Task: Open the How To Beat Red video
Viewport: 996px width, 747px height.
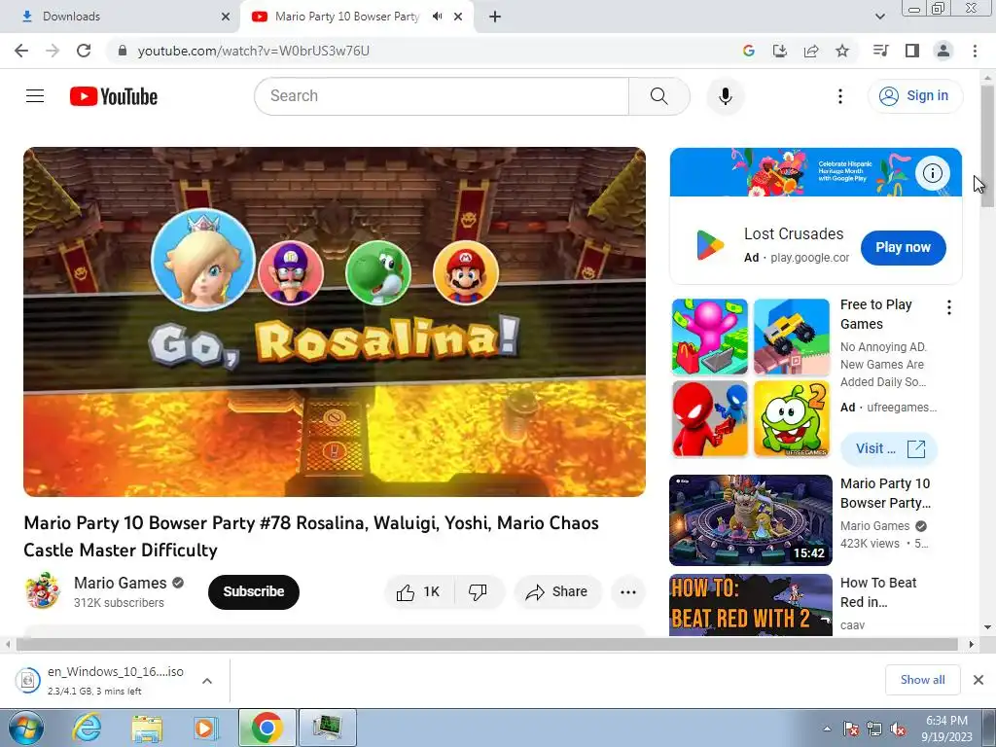Action: click(750, 605)
